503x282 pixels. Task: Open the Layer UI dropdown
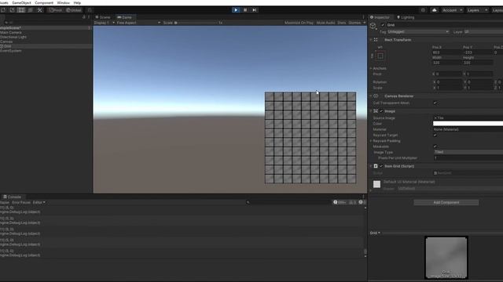[x=483, y=31]
